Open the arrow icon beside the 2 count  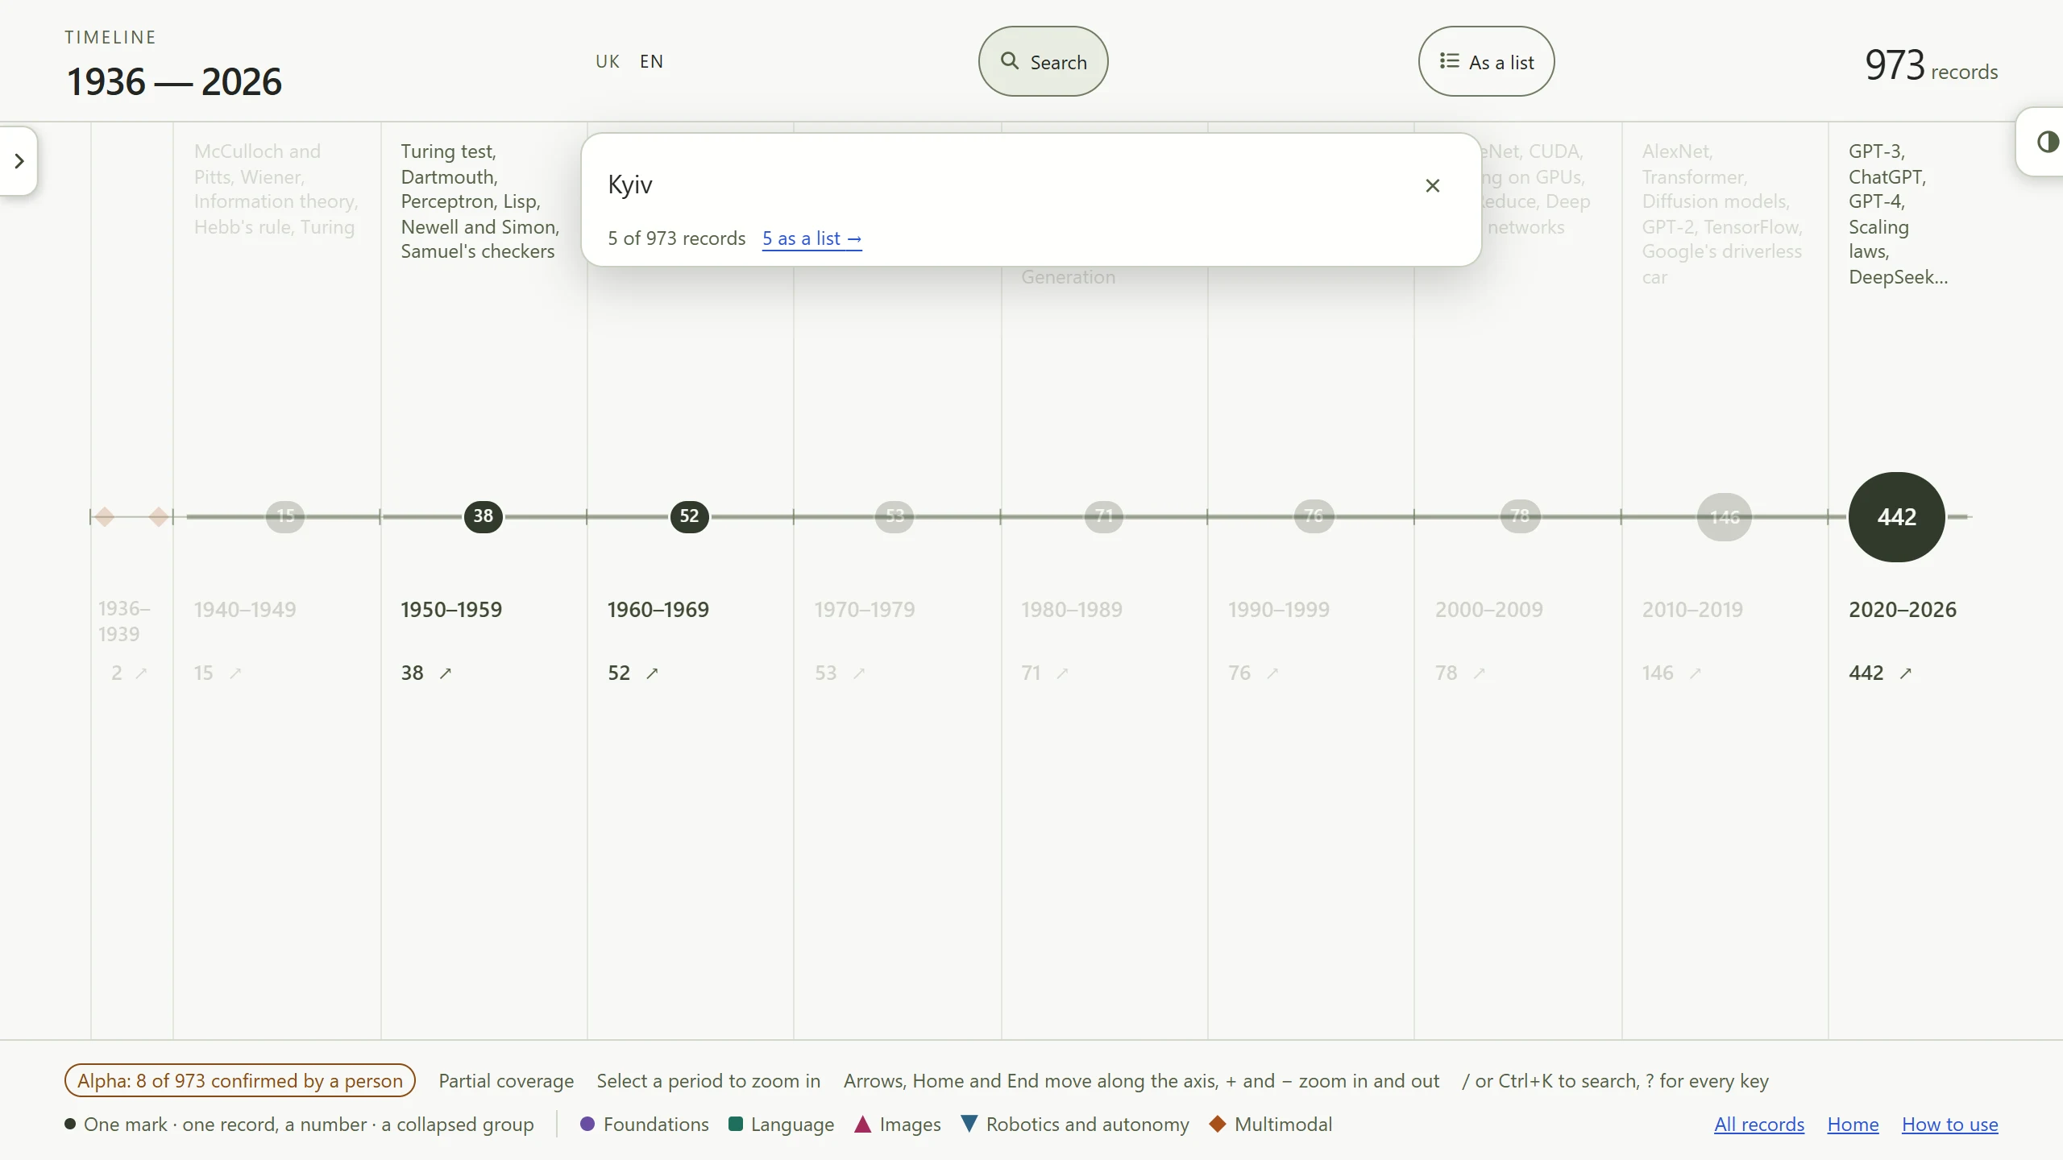click(x=141, y=673)
